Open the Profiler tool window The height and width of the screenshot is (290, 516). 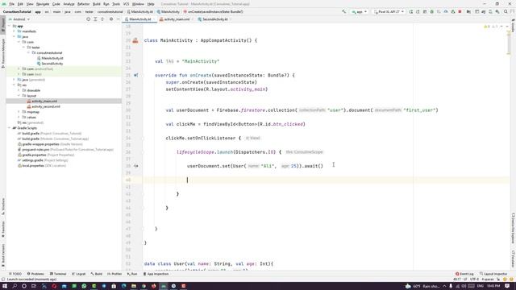click(x=114, y=274)
